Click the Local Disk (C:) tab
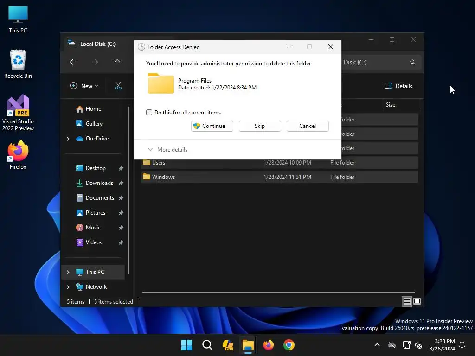This screenshot has height=356, width=475. (98, 44)
